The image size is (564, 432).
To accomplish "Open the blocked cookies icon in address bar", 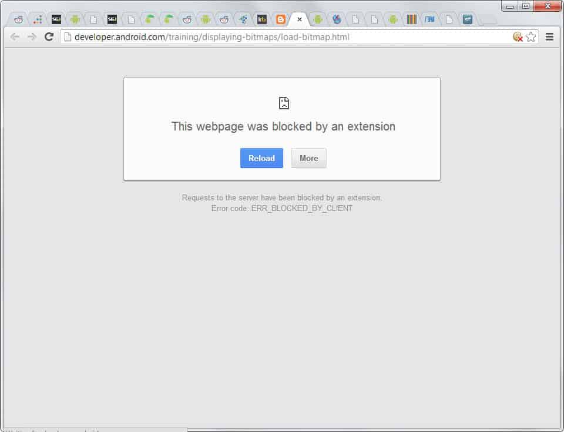I will pos(518,37).
